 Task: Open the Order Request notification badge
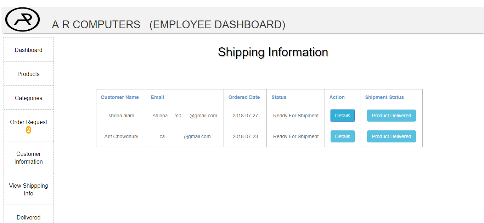click(28, 129)
